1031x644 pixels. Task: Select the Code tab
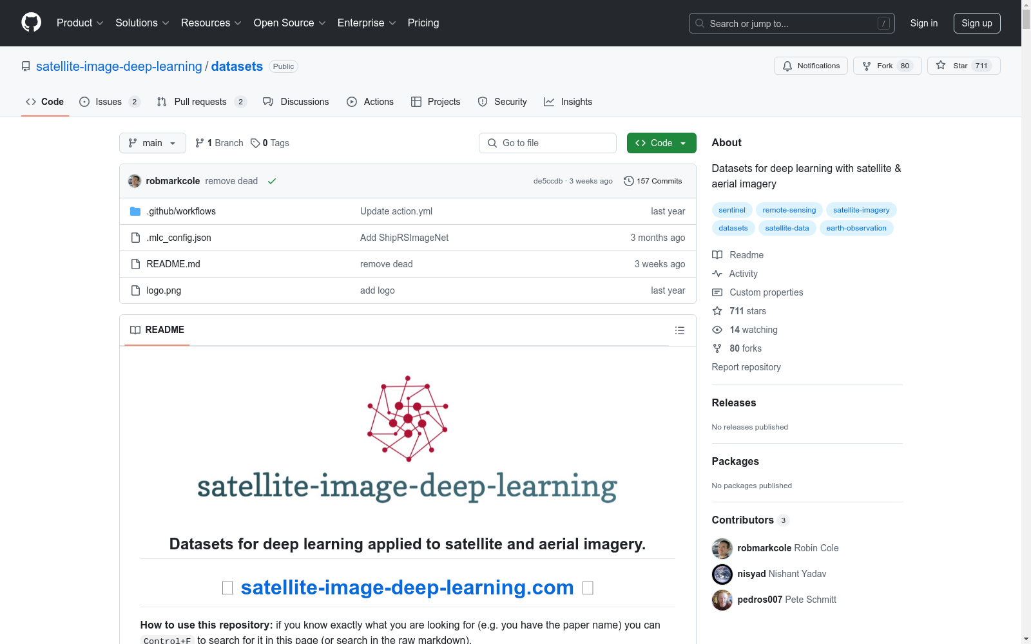pos(45,102)
